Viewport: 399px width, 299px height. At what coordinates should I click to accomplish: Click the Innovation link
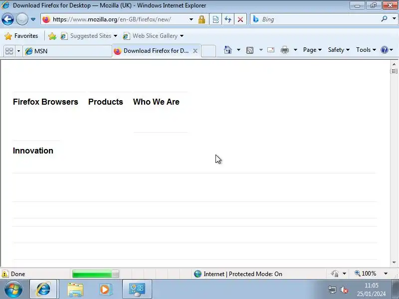pos(33,150)
